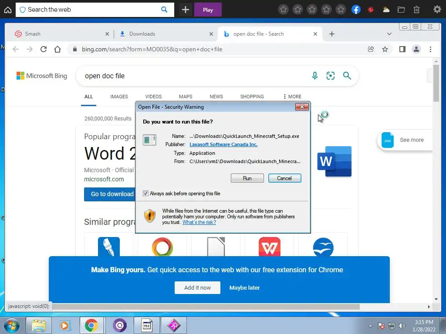This screenshot has width=446, height=334.
Task: Open the What's the risk? link
Action: pos(199,222)
